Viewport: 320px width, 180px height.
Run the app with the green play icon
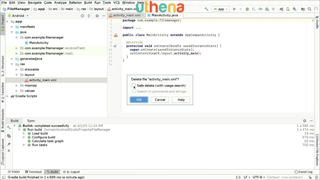(234, 9)
